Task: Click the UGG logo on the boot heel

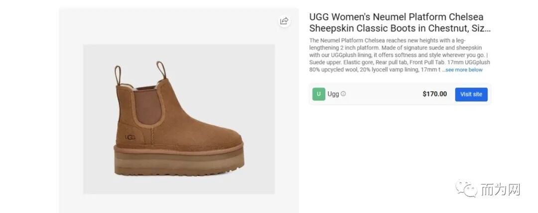Action: pos(130,137)
